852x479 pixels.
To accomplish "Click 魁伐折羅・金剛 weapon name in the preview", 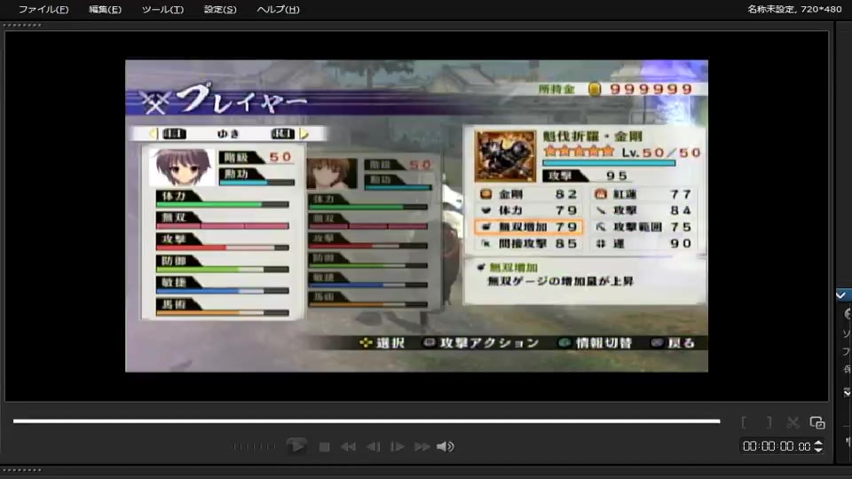I will click(x=593, y=137).
